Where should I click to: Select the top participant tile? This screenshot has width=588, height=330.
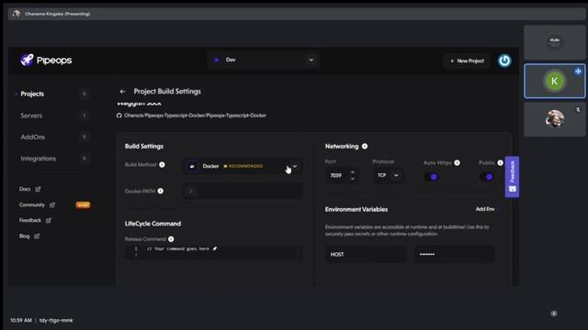pos(554,42)
